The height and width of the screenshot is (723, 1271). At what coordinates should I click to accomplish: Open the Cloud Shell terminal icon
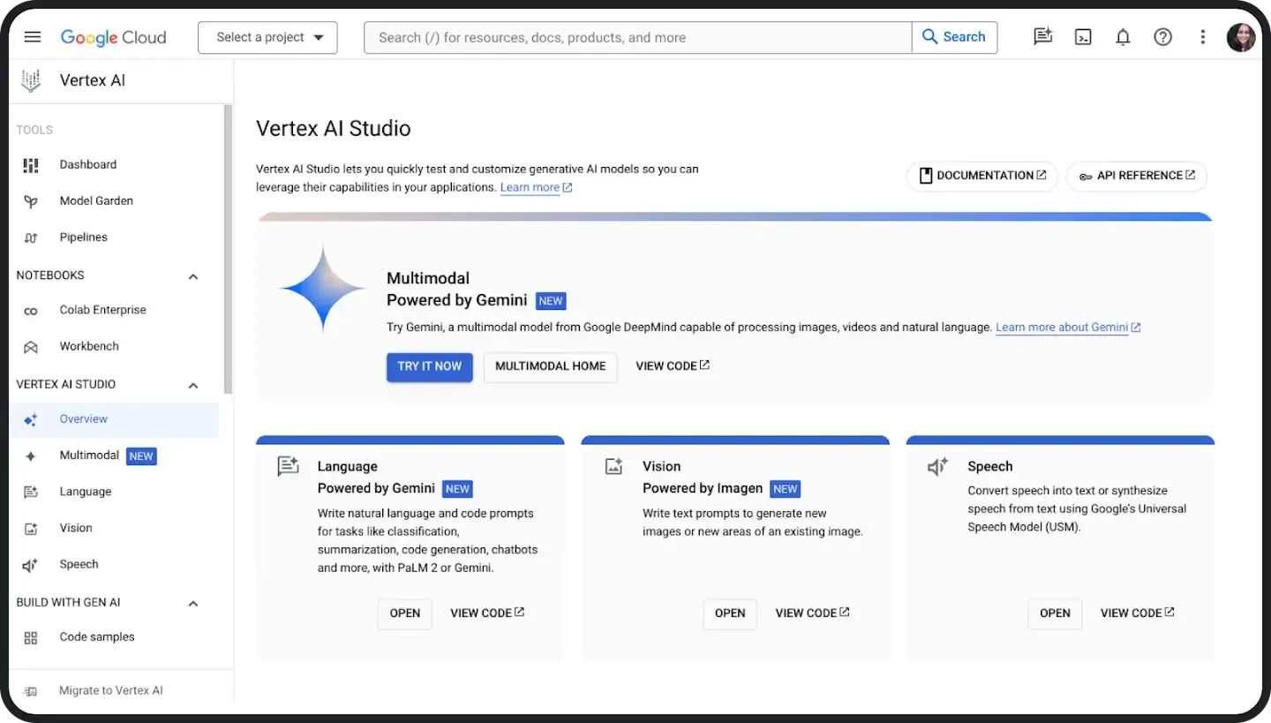point(1083,36)
